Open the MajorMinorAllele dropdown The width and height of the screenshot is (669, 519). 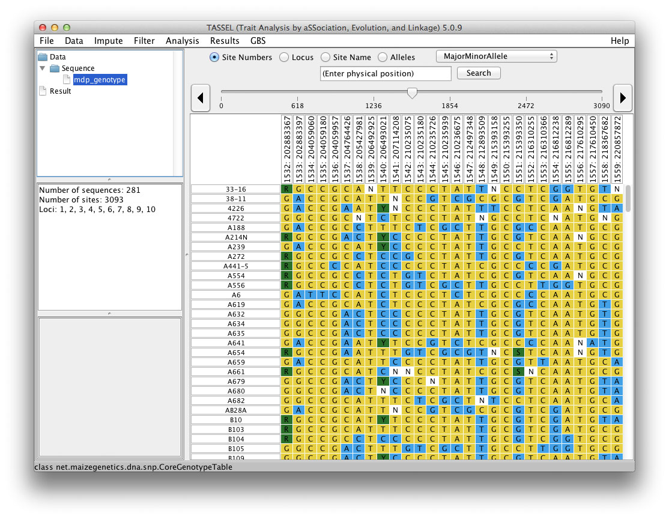[497, 56]
